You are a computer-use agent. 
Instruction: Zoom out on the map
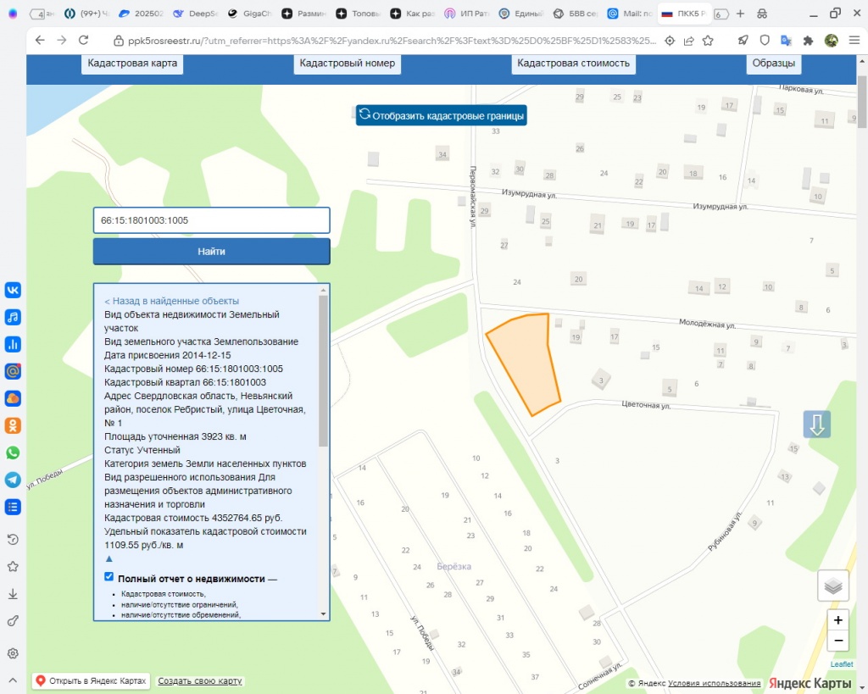pos(837,641)
